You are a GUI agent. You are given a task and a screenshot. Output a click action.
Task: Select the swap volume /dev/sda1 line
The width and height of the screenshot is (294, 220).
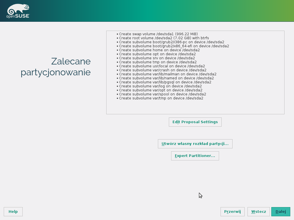pyautogui.click(x=158, y=34)
